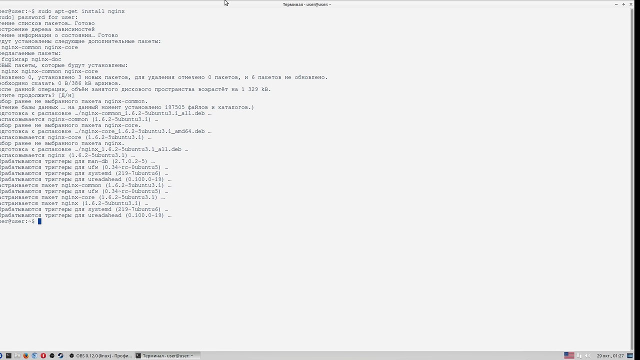Open the terminal launcher in the taskbar
The image size is (640, 360).
[x=8, y=356]
